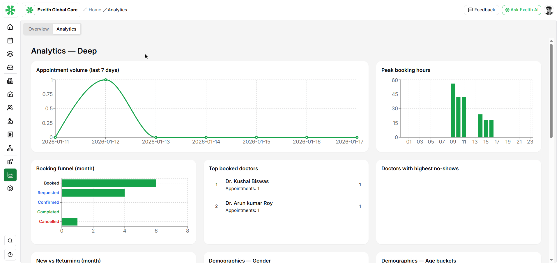Open the Home dashboard from the sidebar
This screenshot has height=264, width=559.
10,27
